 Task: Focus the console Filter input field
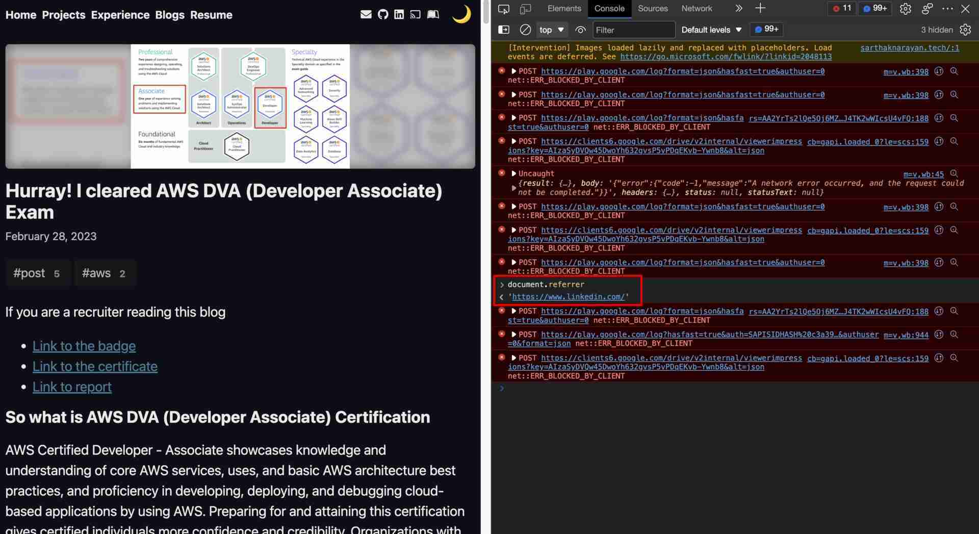[634, 30]
